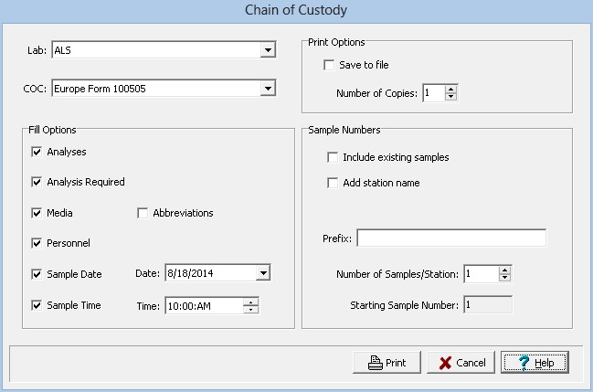Toggle the Sample Date checkbox
Image resolution: width=593 pixels, height=392 pixels.
pyautogui.click(x=37, y=274)
